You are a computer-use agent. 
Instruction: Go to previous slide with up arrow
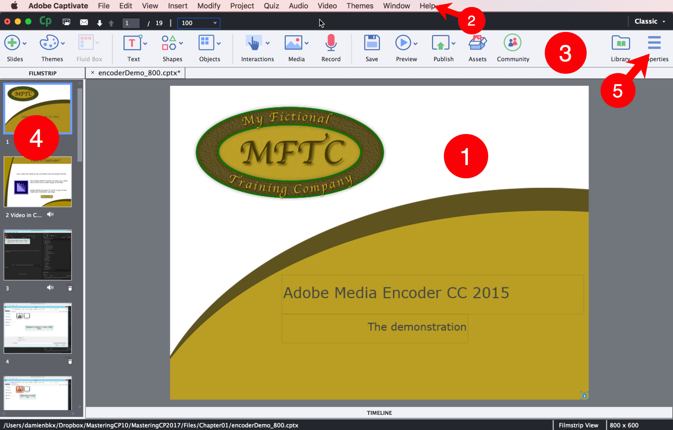[x=111, y=23]
